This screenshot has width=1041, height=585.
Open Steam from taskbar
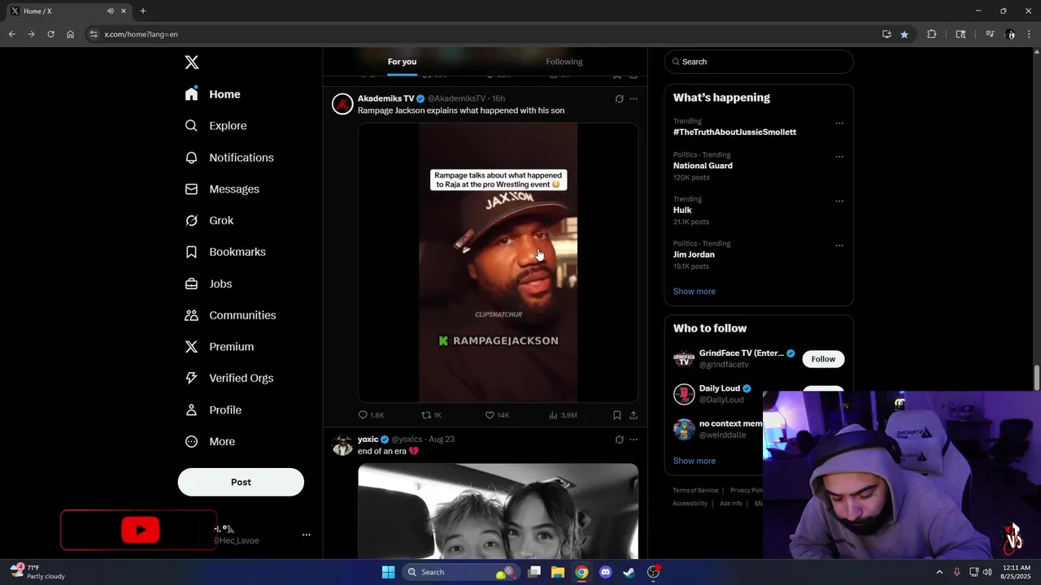point(629,572)
